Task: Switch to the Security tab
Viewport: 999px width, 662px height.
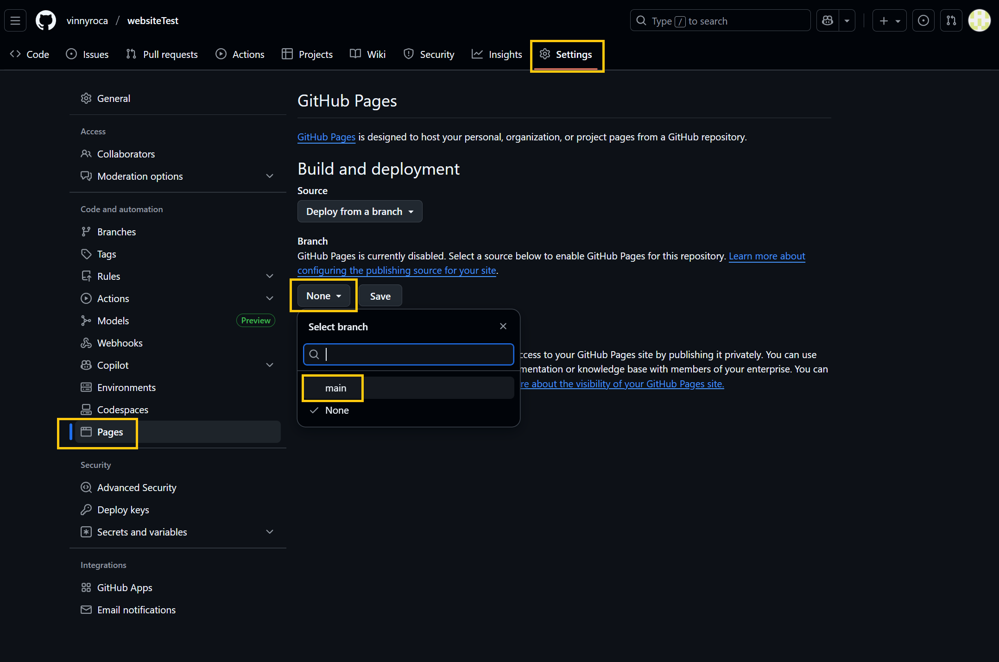Action: 429,54
